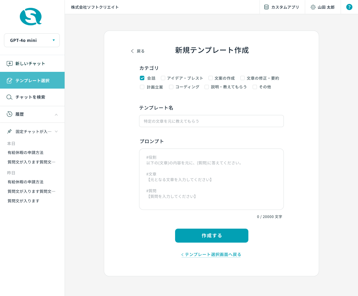Select the テンプレート選択 menu item

32,80
